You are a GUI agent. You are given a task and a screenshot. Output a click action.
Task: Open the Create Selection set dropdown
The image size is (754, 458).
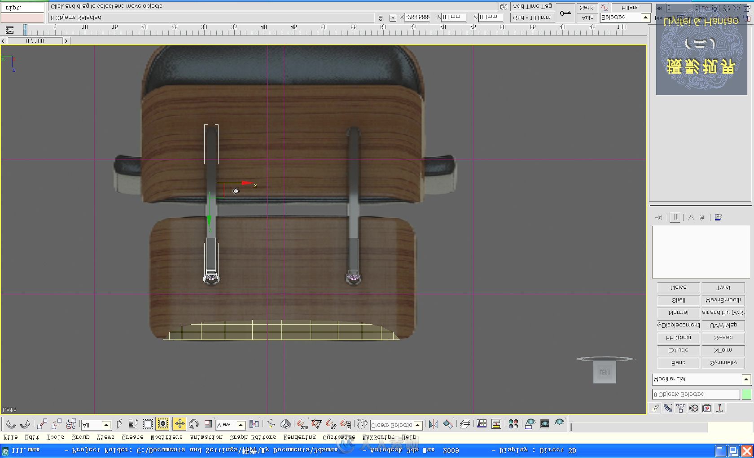point(396,425)
